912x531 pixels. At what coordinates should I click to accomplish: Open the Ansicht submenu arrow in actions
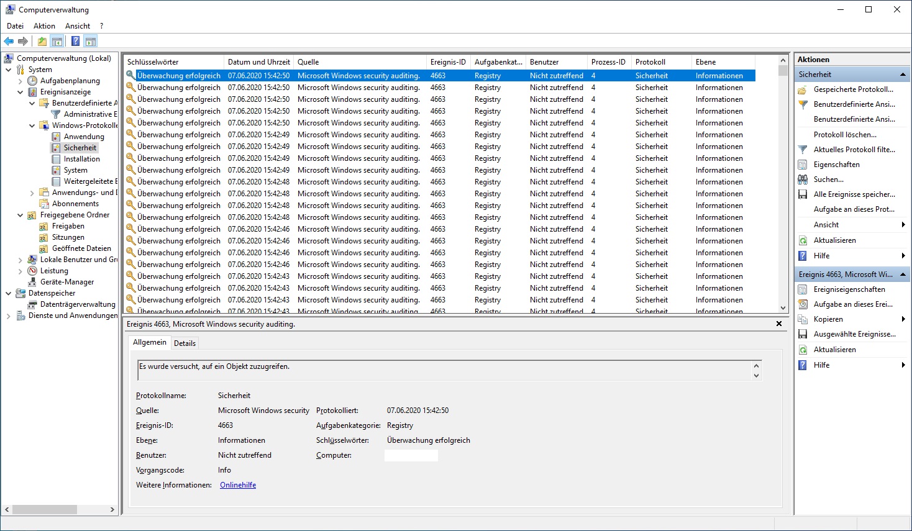pyautogui.click(x=903, y=225)
